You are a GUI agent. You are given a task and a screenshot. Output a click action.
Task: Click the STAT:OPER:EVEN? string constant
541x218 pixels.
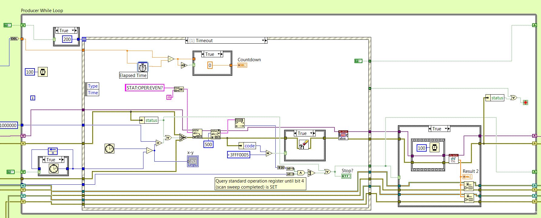tap(145, 88)
